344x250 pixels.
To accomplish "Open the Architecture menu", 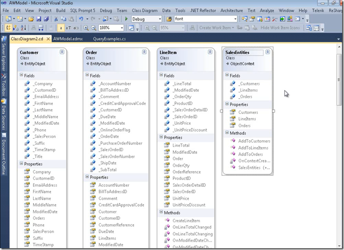I will point(232,10).
